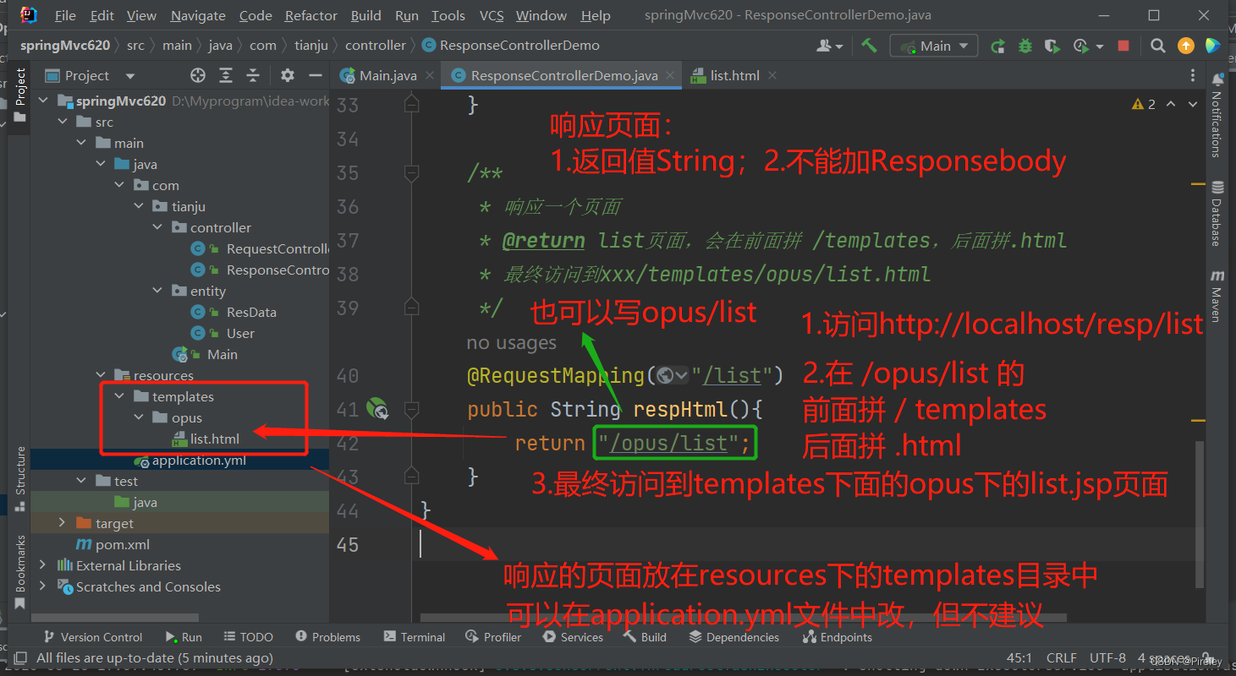
Task: Open the Notifications side panel
Action: (1217, 114)
